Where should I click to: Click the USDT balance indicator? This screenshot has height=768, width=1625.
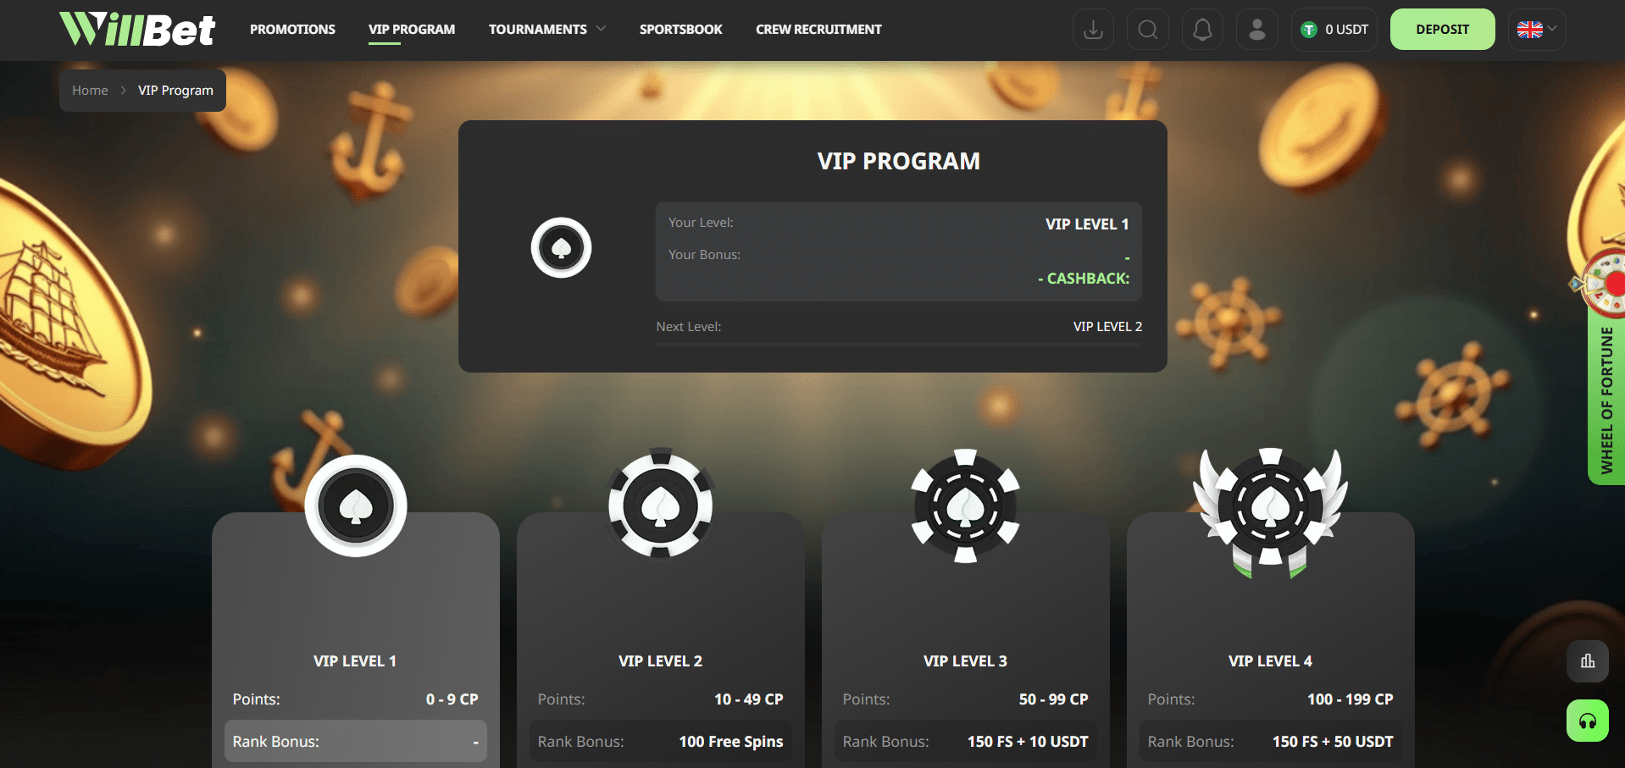click(1334, 30)
